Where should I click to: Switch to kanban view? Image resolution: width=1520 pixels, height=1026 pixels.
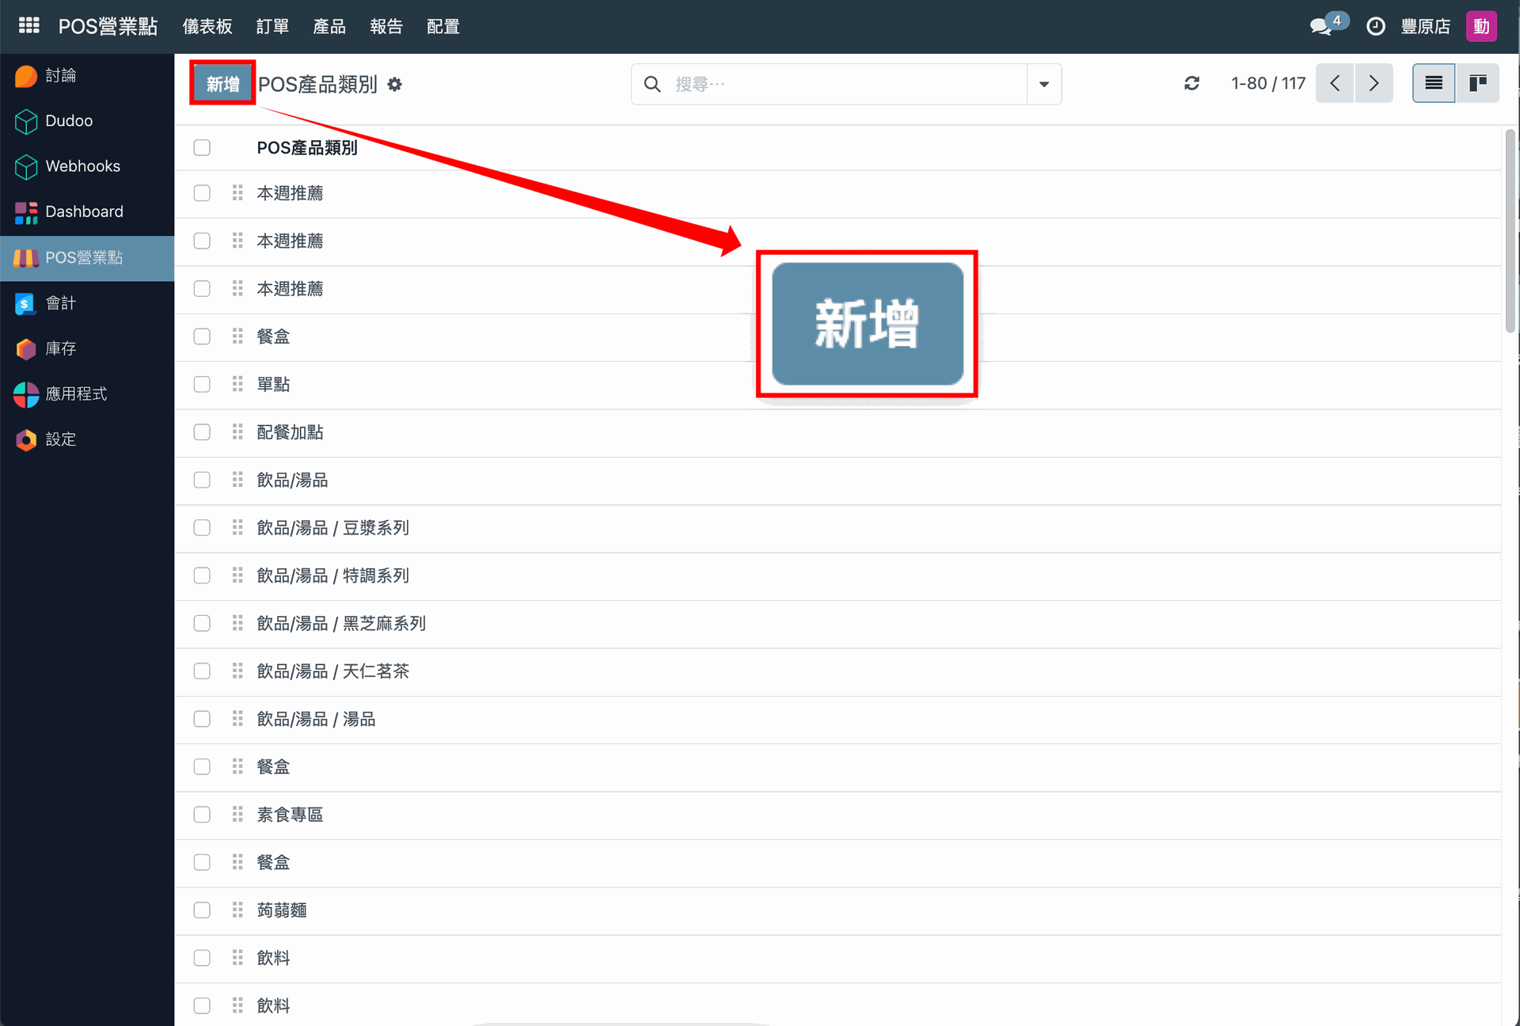coord(1477,83)
